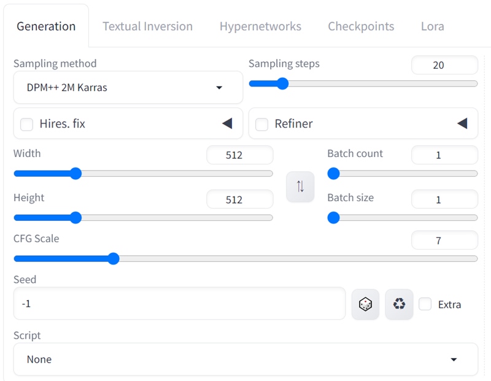The image size is (491, 381).
Task: Click the Batch count number field
Action: 444,155
